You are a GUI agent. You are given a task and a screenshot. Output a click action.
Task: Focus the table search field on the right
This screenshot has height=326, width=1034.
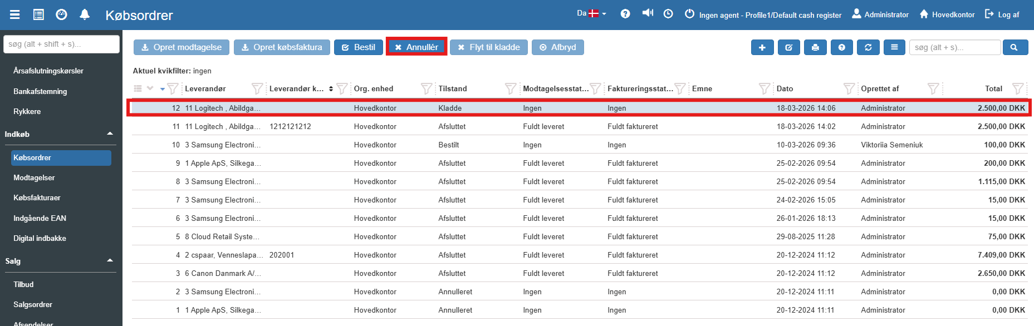pyautogui.click(x=955, y=47)
